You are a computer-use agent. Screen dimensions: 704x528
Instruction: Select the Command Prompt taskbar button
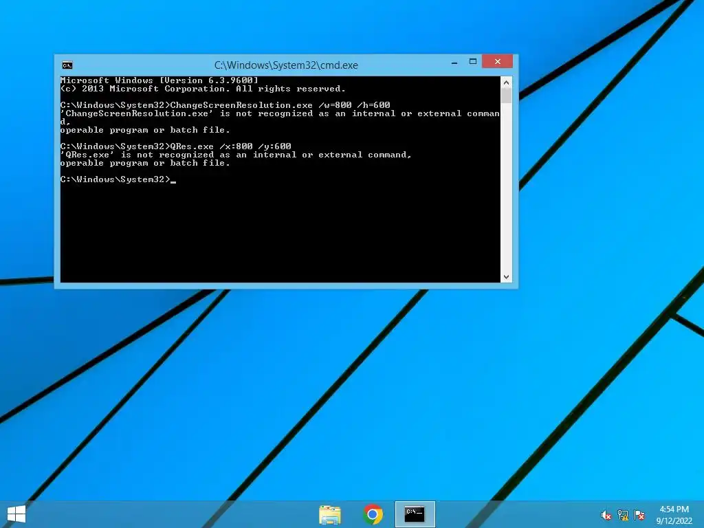(x=415, y=514)
